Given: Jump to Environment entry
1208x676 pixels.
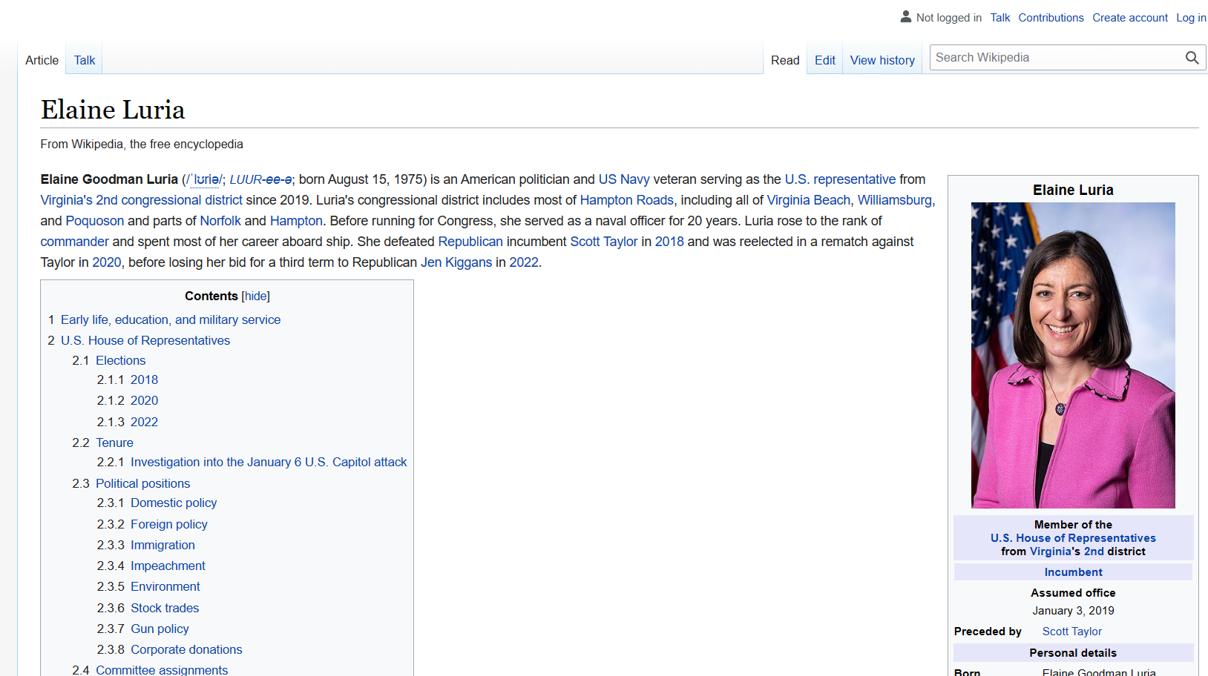Looking at the screenshot, I should point(165,586).
